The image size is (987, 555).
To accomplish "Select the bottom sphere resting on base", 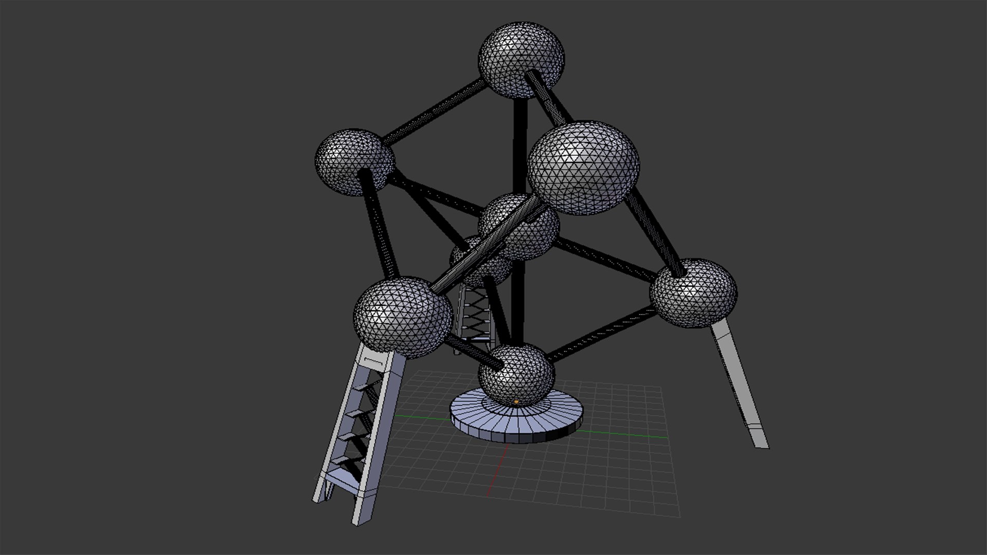I will click(x=516, y=375).
